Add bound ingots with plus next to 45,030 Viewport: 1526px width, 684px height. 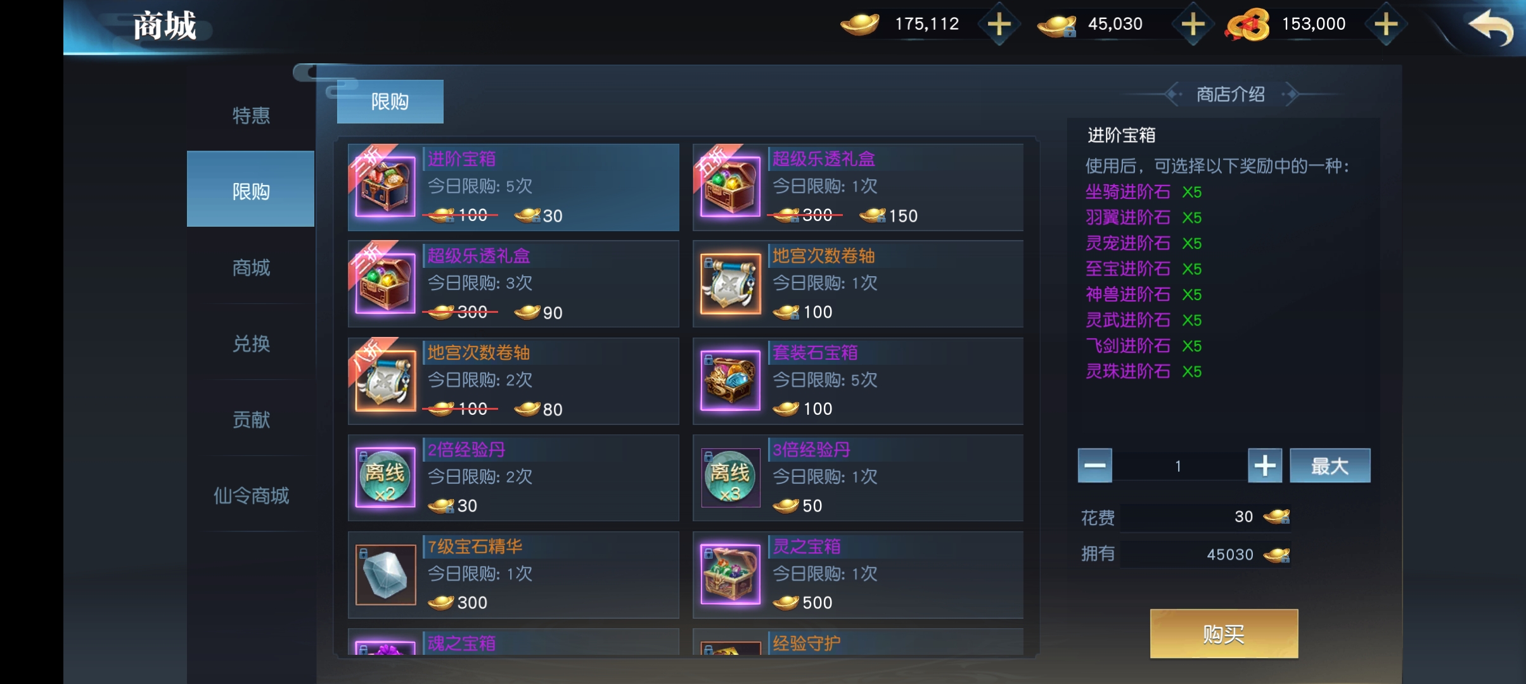[1193, 25]
